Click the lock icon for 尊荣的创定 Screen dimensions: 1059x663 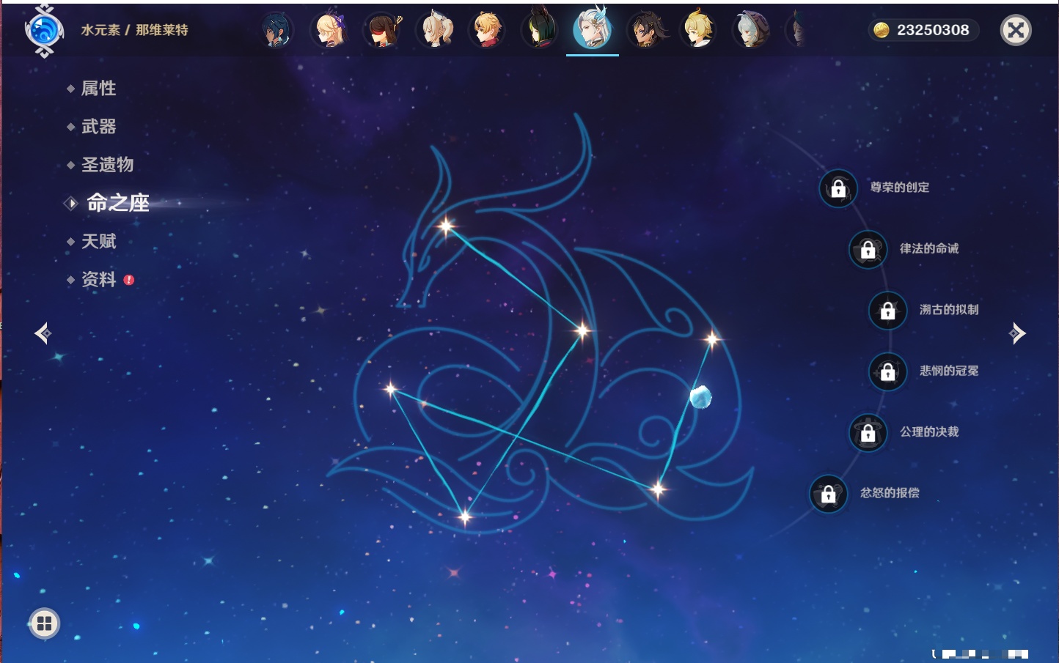(838, 188)
